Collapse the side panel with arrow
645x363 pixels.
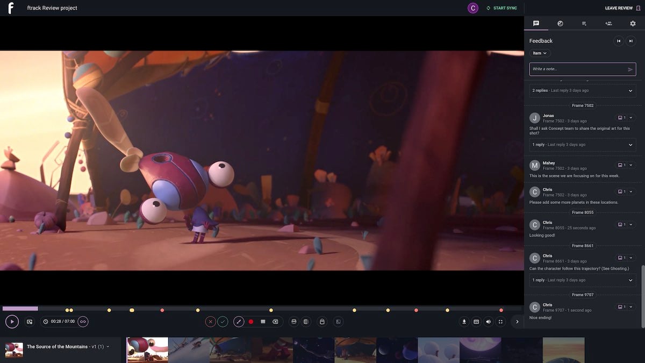click(x=517, y=322)
